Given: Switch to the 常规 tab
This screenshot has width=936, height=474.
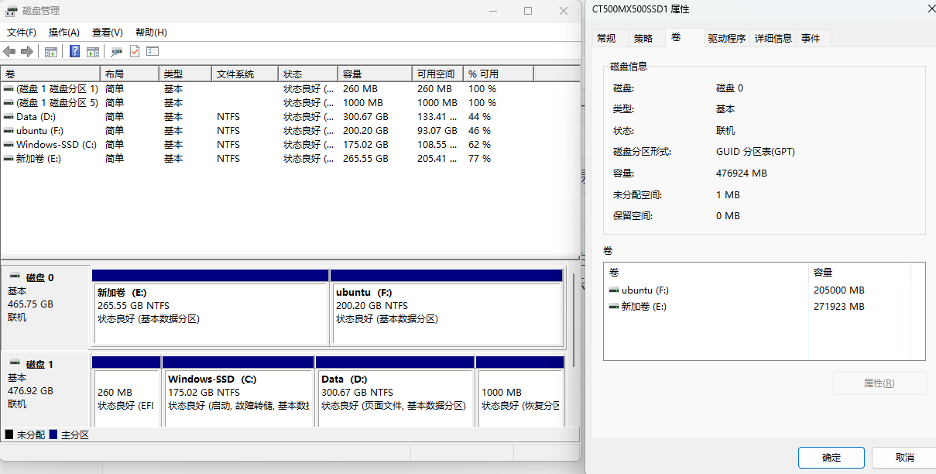Looking at the screenshot, I should 606,39.
